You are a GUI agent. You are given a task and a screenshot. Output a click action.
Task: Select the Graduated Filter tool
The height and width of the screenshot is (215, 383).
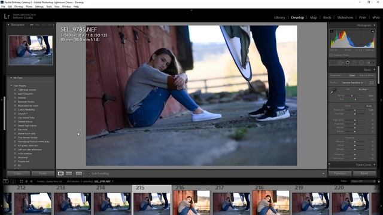click(354, 63)
